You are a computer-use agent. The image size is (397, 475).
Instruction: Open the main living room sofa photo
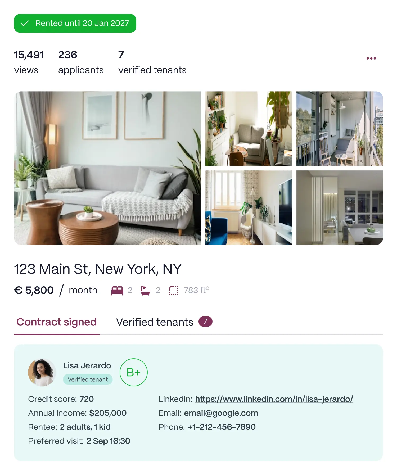(x=107, y=168)
